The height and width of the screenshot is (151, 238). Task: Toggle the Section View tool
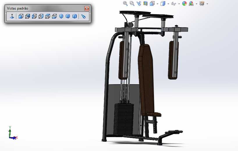[145, 3]
